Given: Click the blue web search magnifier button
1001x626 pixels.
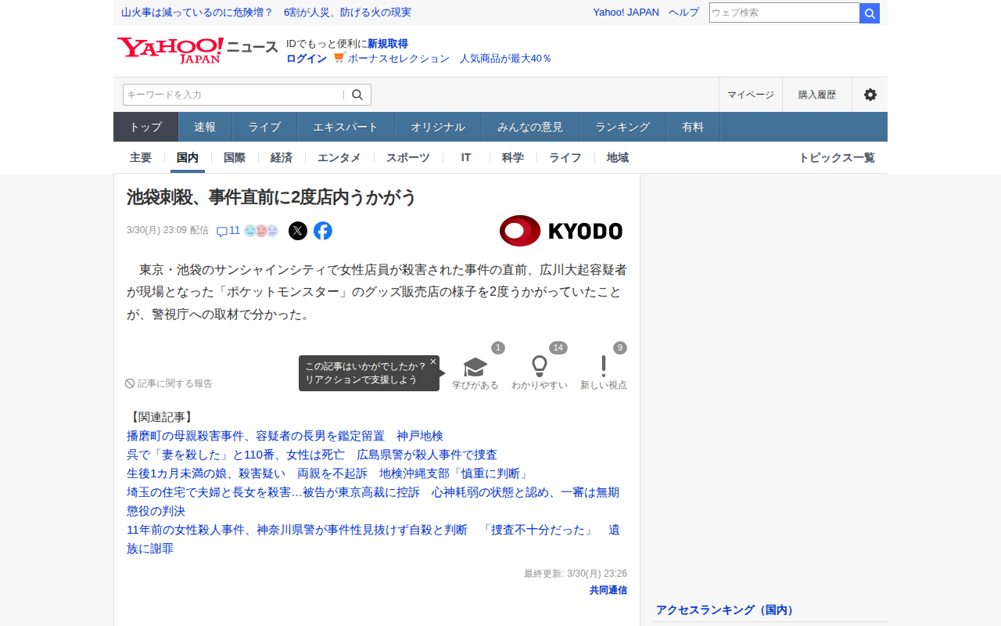Looking at the screenshot, I should [870, 13].
